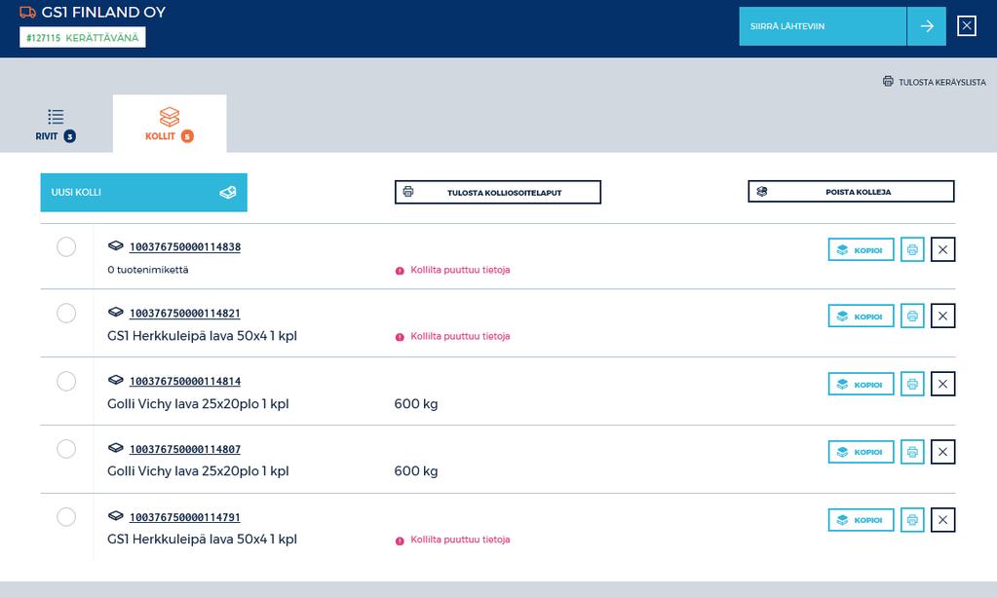This screenshot has width=997, height=597.
Task: Print label for package 100376750000114821
Action: click(x=912, y=316)
